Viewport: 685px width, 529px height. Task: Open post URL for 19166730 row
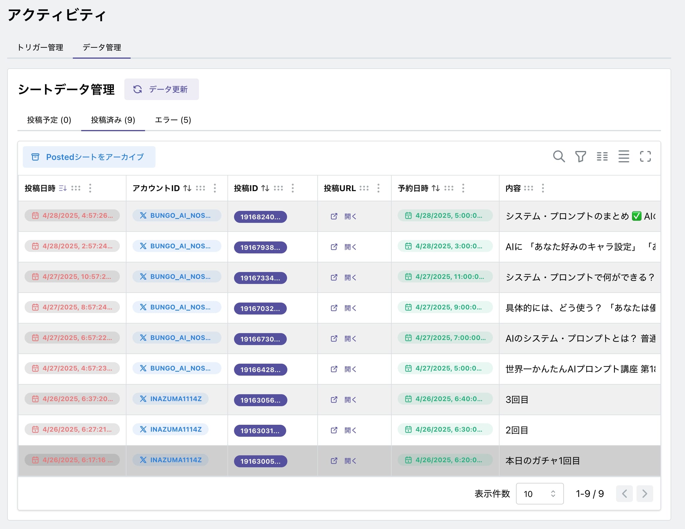click(343, 339)
